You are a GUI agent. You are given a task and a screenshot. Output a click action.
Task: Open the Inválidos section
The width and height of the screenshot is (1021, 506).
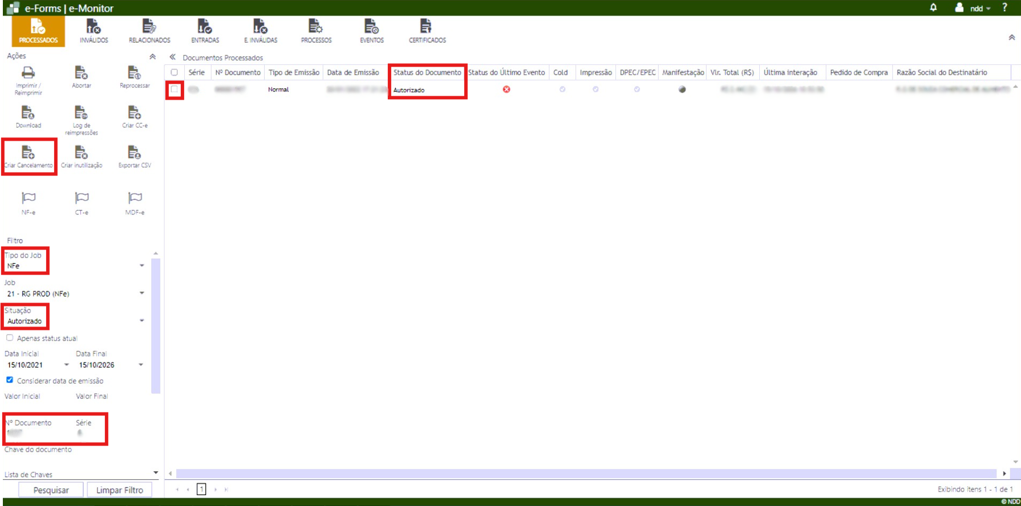pyautogui.click(x=94, y=31)
